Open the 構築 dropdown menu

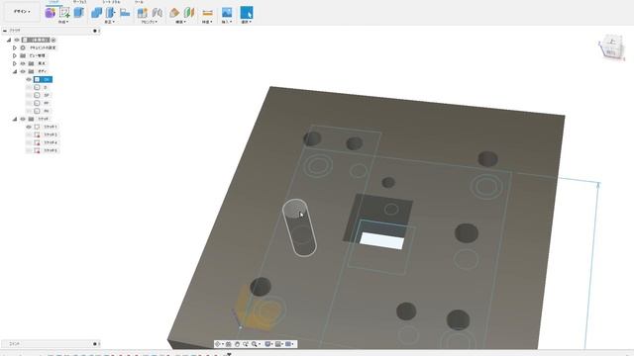point(180,22)
